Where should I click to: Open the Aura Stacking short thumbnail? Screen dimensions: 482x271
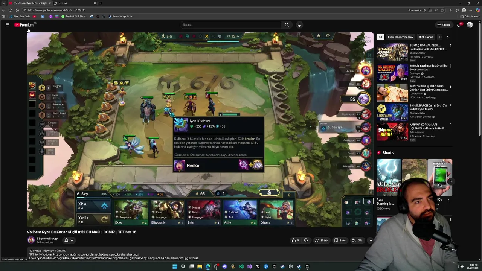click(389, 177)
